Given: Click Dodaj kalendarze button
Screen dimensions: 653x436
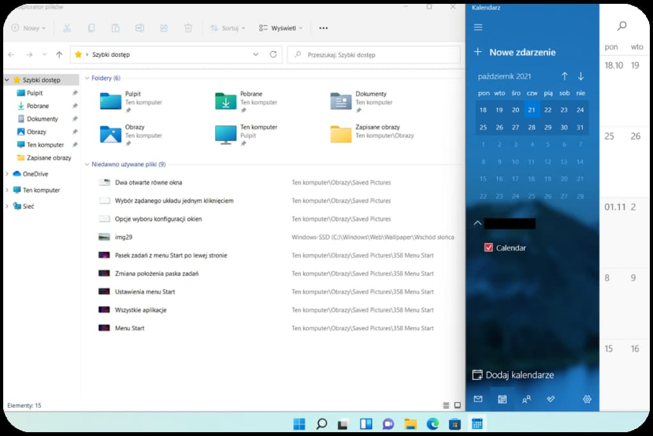Looking at the screenshot, I should (513, 375).
